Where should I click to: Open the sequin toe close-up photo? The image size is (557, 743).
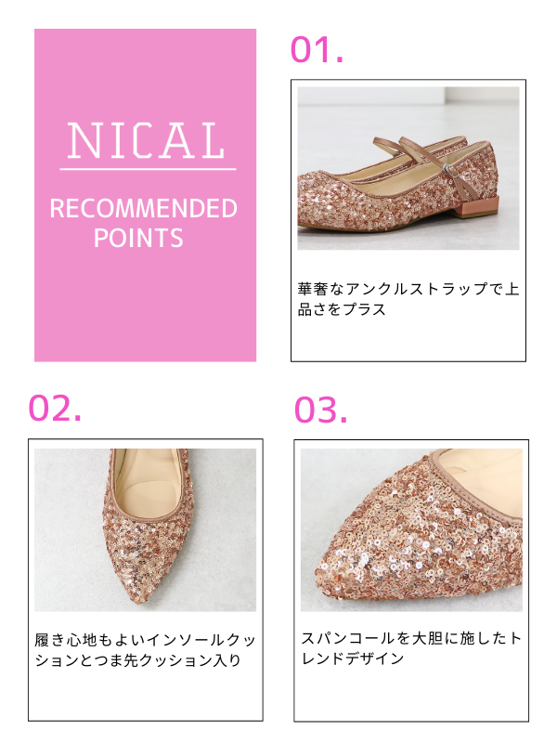click(411, 529)
